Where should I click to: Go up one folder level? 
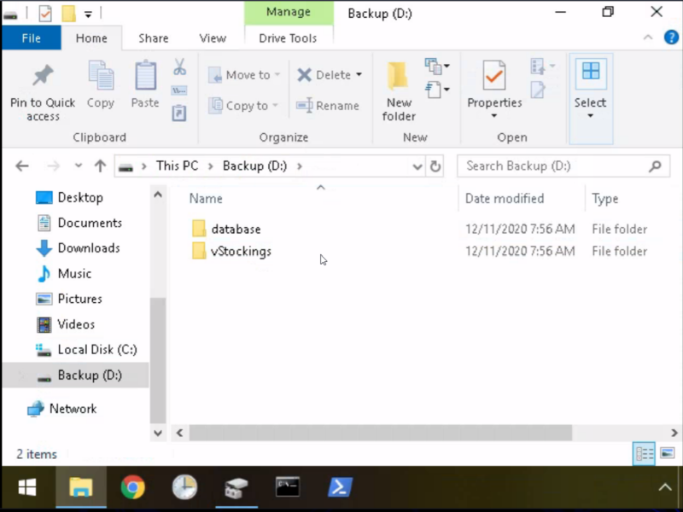[101, 166]
